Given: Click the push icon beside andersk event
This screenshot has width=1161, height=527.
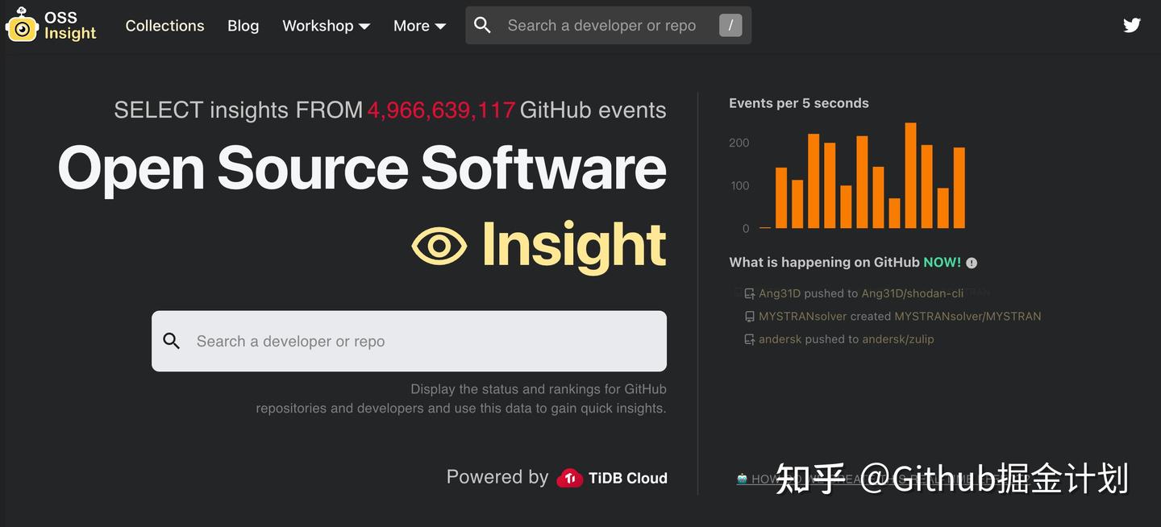Looking at the screenshot, I should tap(749, 339).
